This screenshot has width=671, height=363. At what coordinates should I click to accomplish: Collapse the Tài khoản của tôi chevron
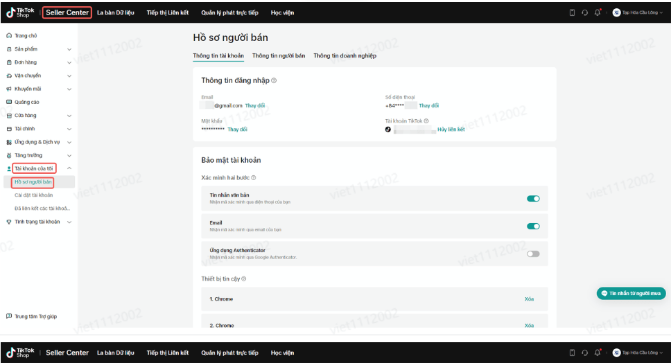pos(69,168)
